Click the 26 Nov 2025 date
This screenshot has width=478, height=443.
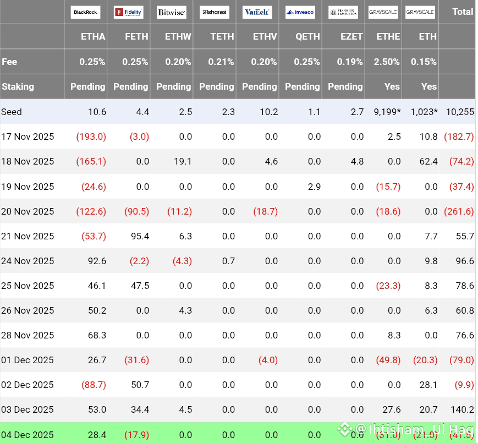coord(28,310)
